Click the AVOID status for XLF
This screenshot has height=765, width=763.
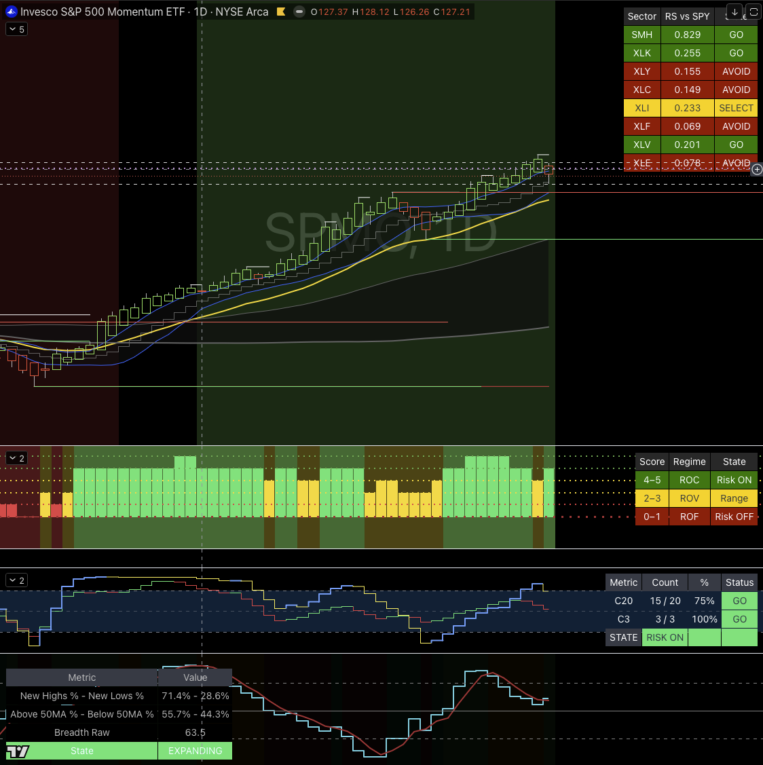click(736, 126)
